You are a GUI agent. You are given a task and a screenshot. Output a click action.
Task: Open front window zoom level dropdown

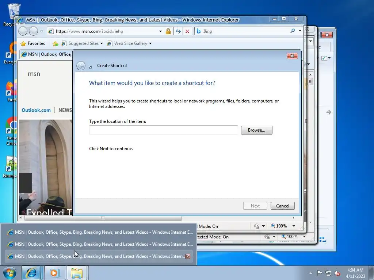(294, 226)
